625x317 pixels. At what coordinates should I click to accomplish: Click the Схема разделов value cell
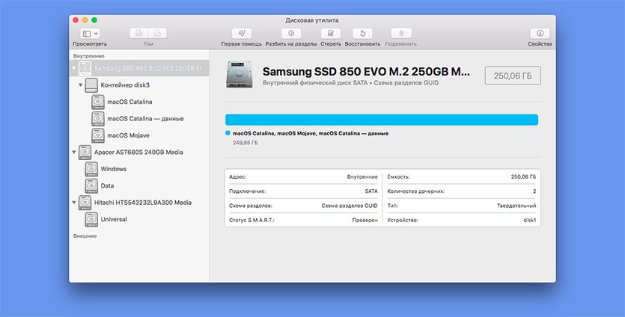point(350,206)
